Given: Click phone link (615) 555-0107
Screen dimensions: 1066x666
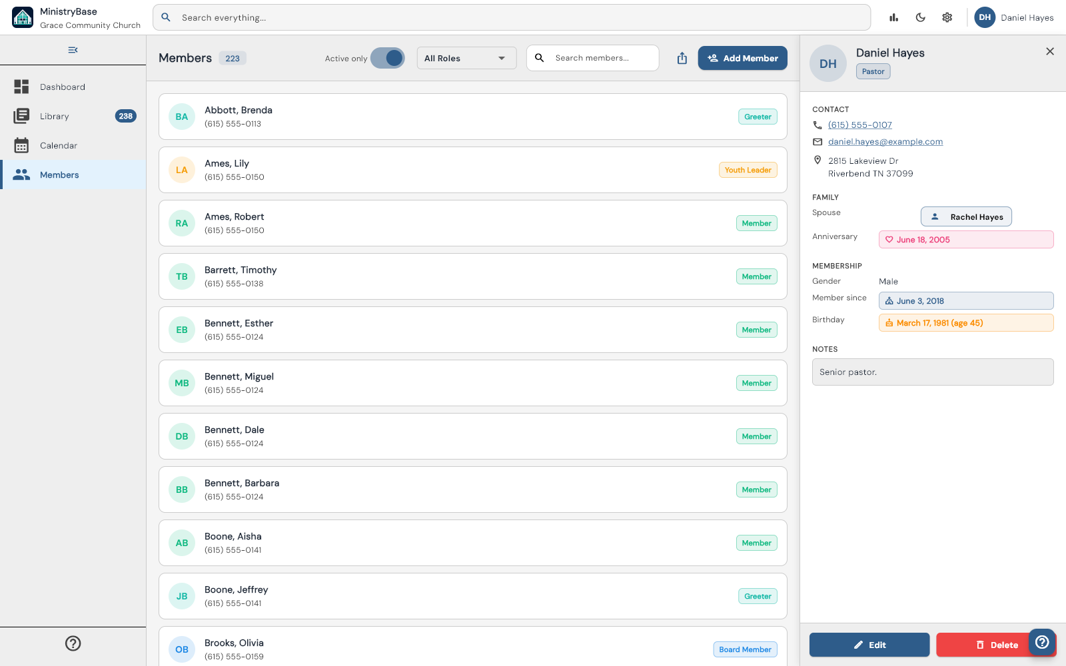Looking at the screenshot, I should pos(860,125).
